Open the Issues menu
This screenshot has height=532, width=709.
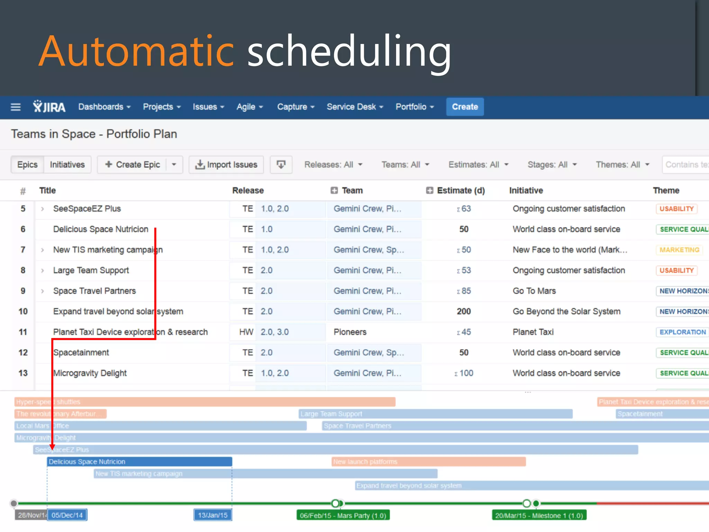pos(208,107)
